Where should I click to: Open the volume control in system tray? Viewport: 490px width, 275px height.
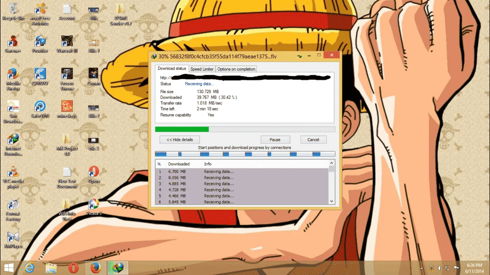point(439,268)
